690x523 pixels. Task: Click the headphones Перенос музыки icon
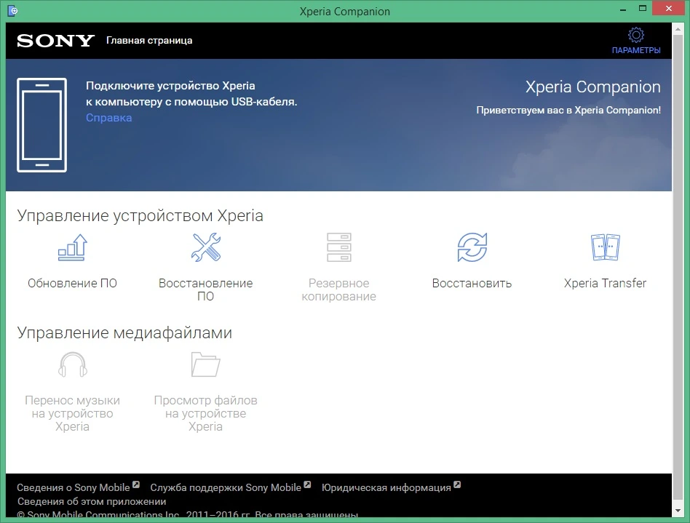click(x=73, y=364)
